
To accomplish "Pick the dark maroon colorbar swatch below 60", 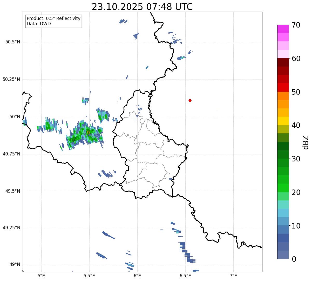I will [283, 62].
